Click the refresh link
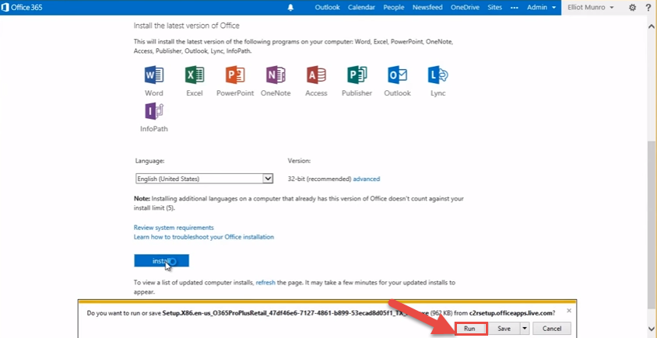This screenshot has height=338, width=657. [265, 282]
